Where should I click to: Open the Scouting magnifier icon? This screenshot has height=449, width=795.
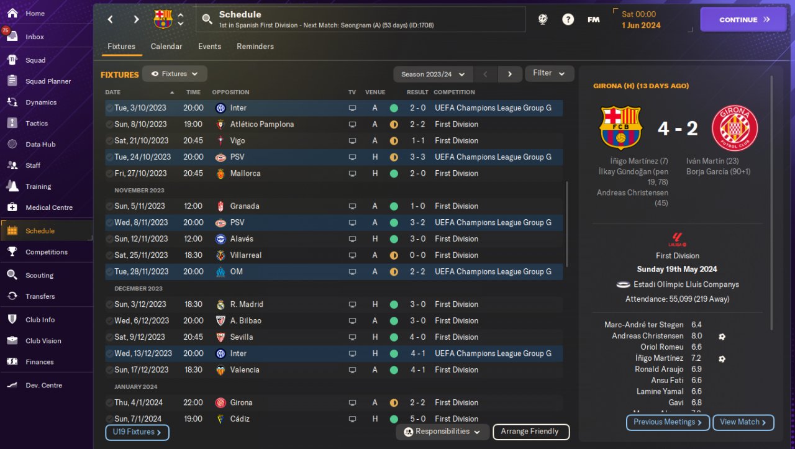(x=12, y=275)
